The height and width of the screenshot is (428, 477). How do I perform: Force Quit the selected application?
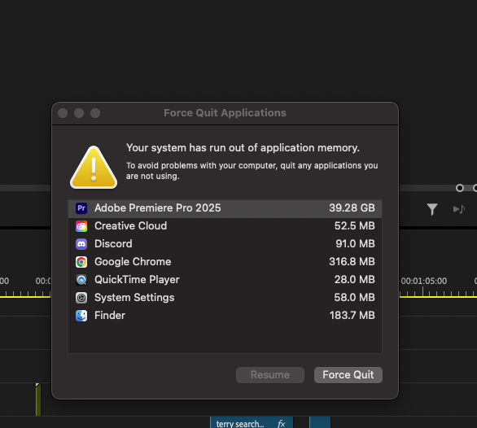(x=348, y=375)
